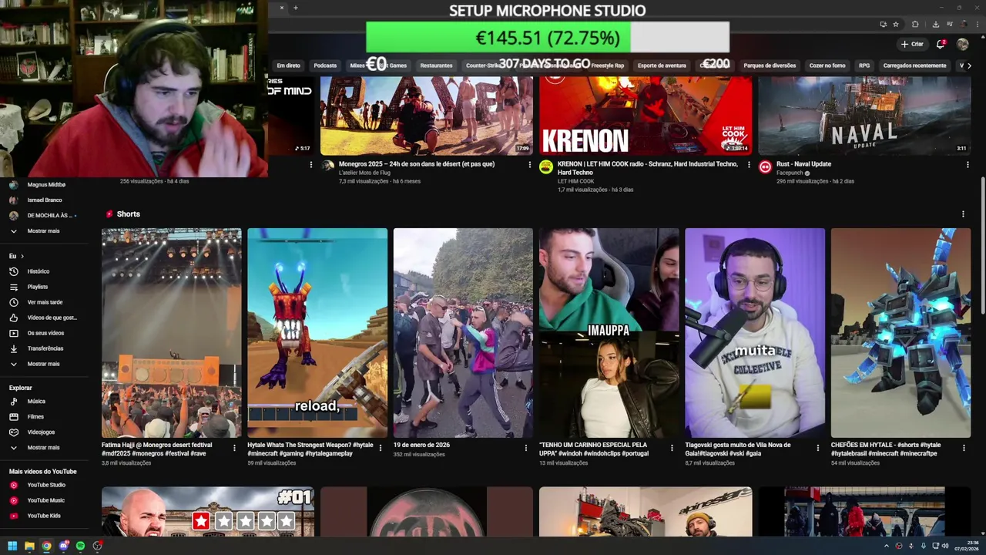This screenshot has width=986, height=555.
Task: Open the LET HIM COOK channel avatar
Action: click(546, 166)
